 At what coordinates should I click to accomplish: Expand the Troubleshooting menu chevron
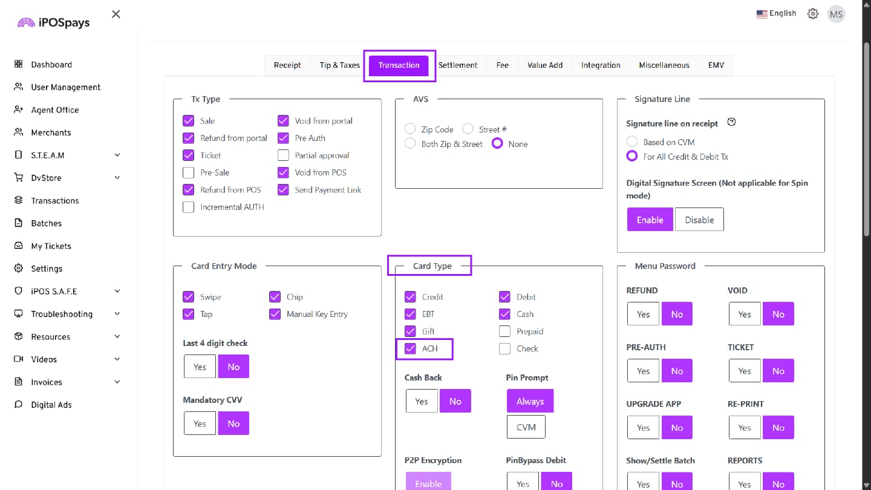pos(117,314)
